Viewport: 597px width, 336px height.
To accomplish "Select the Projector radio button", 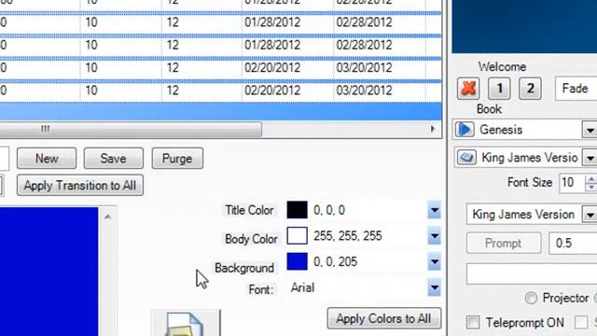I will point(531,298).
